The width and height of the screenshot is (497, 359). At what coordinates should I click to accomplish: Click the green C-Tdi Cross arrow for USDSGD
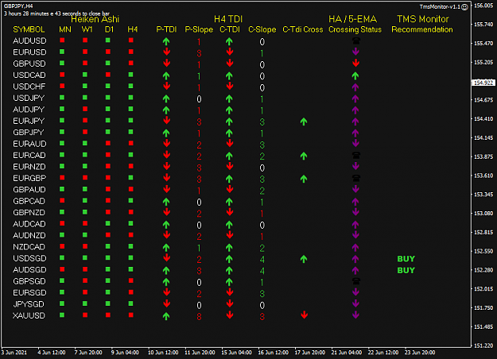(304, 259)
